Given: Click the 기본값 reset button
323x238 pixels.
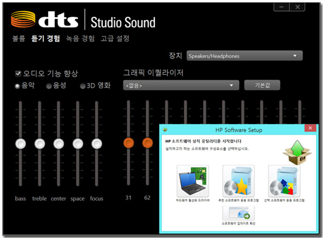Looking at the screenshot, I should (262, 85).
